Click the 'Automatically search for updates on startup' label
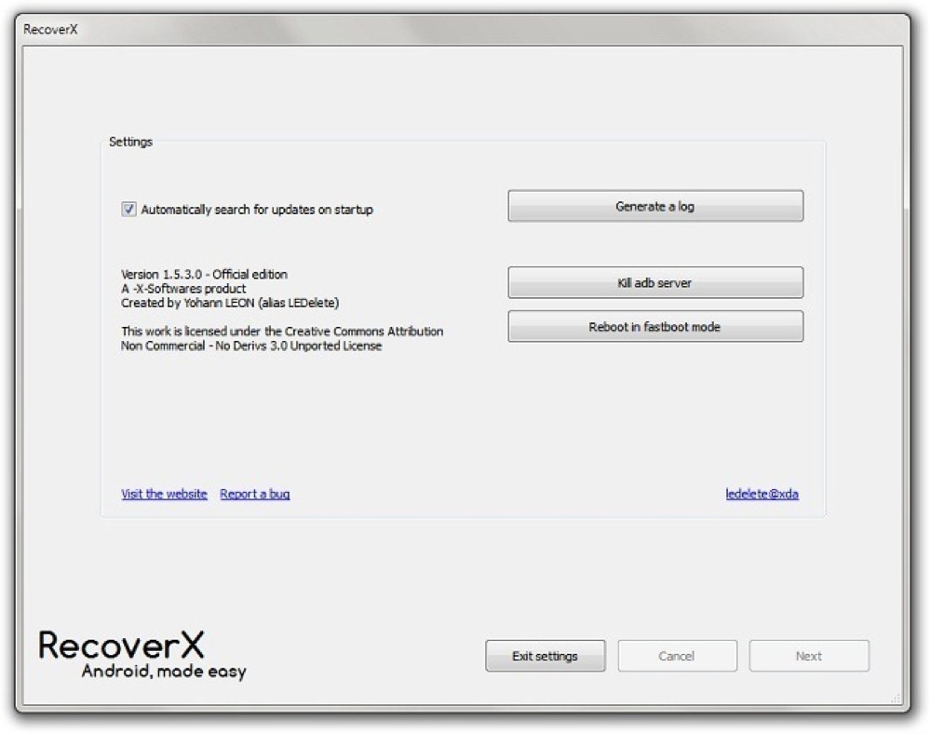 pos(257,211)
